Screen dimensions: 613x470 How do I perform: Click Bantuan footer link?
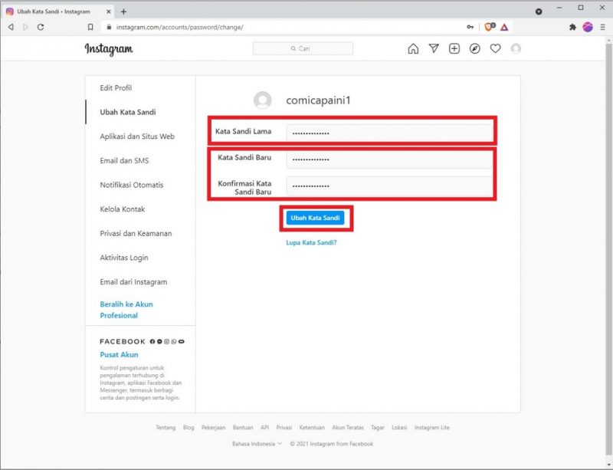tap(243, 427)
